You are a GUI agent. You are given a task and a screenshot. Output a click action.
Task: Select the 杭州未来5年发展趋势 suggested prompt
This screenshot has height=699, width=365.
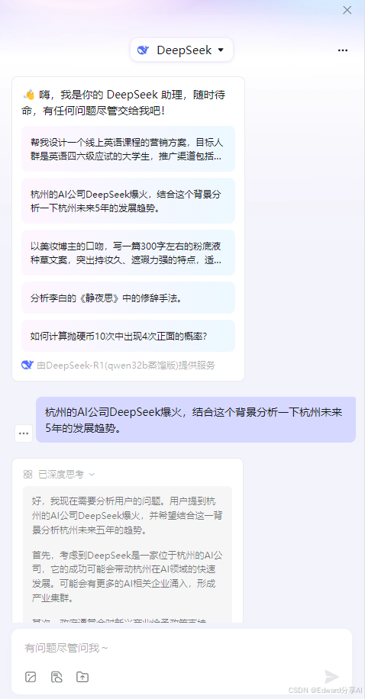click(x=128, y=201)
